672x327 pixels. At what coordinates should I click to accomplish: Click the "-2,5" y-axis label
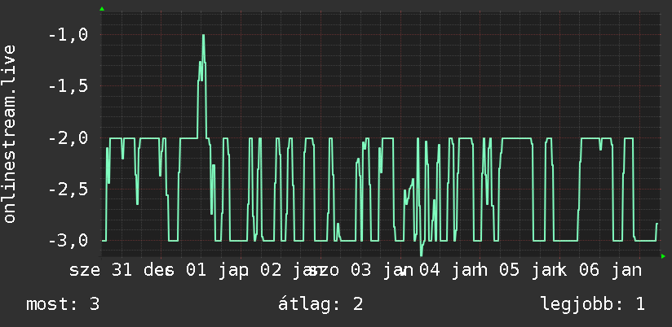coord(69,189)
